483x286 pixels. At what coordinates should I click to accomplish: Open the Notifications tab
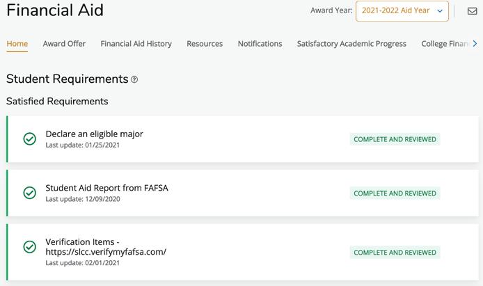point(260,44)
